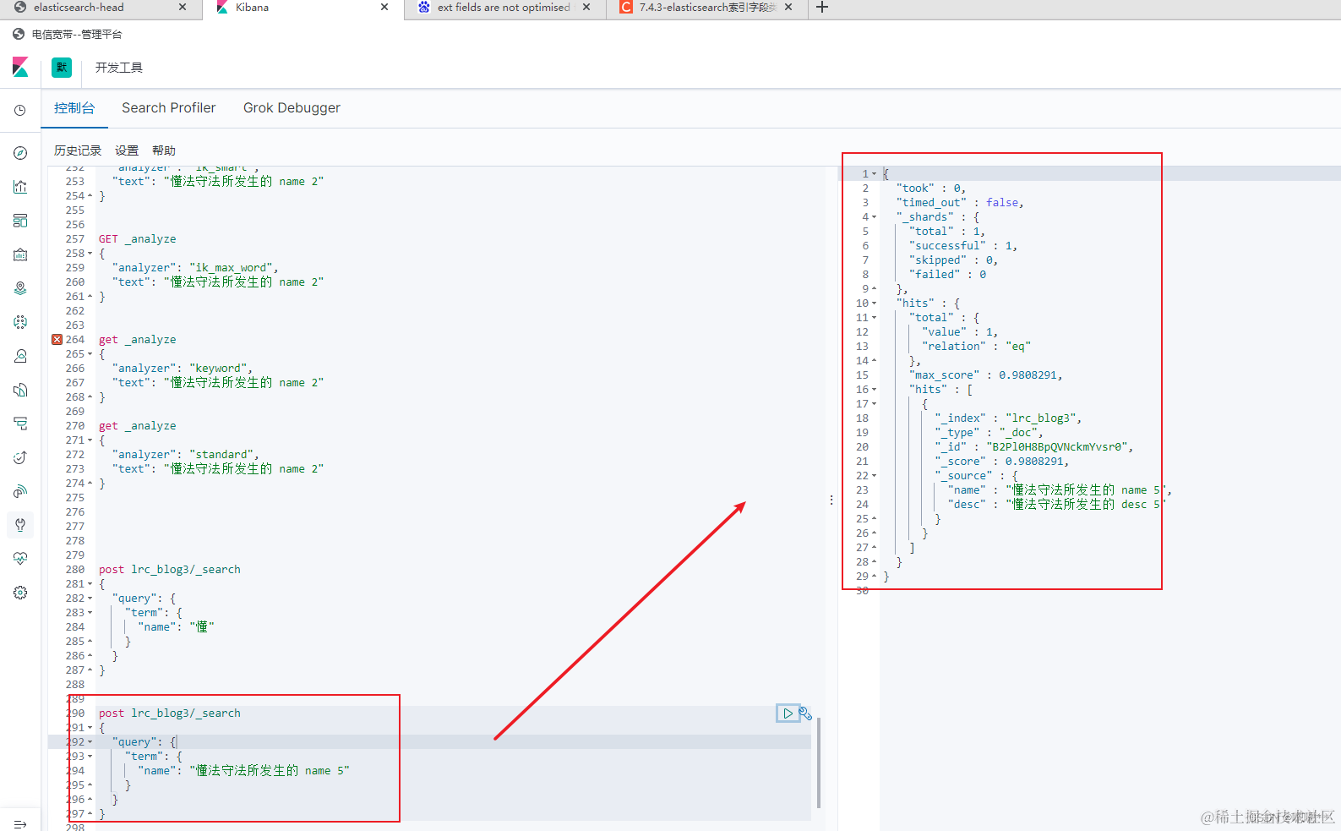Collapse _source fold arrow at response line 22

click(x=875, y=476)
